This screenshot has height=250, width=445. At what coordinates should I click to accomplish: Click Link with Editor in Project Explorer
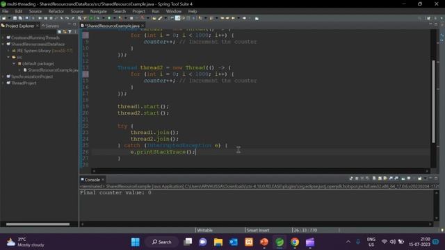(x=65, y=32)
